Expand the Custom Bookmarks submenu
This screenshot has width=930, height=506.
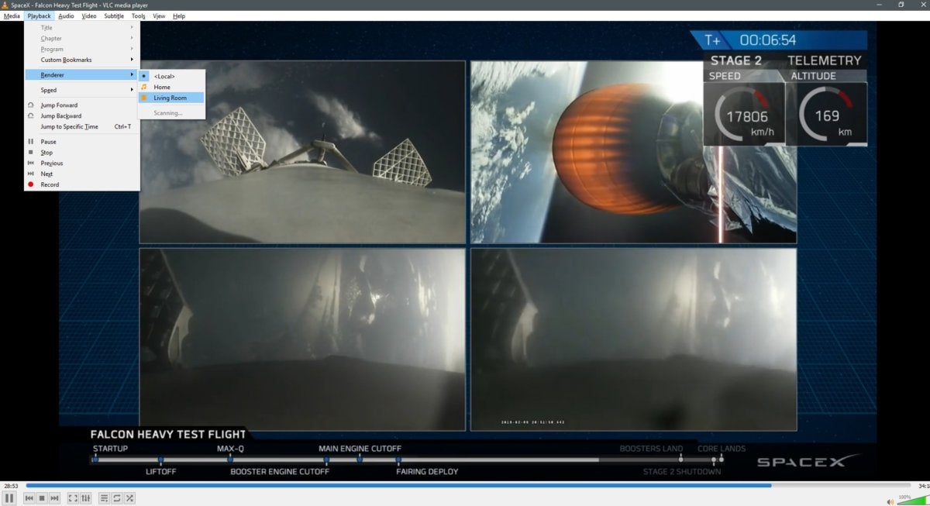(x=81, y=60)
